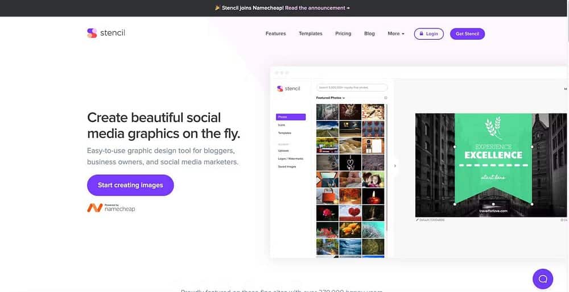569x292 pixels.
Task: Select Templates in the app sidebar
Action: (x=284, y=133)
